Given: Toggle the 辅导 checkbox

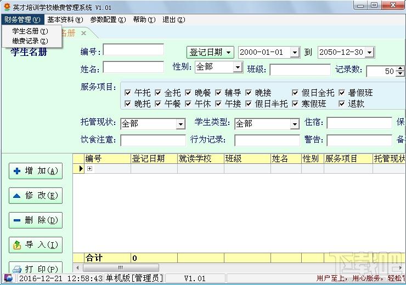Looking at the screenshot, I should (218, 93).
